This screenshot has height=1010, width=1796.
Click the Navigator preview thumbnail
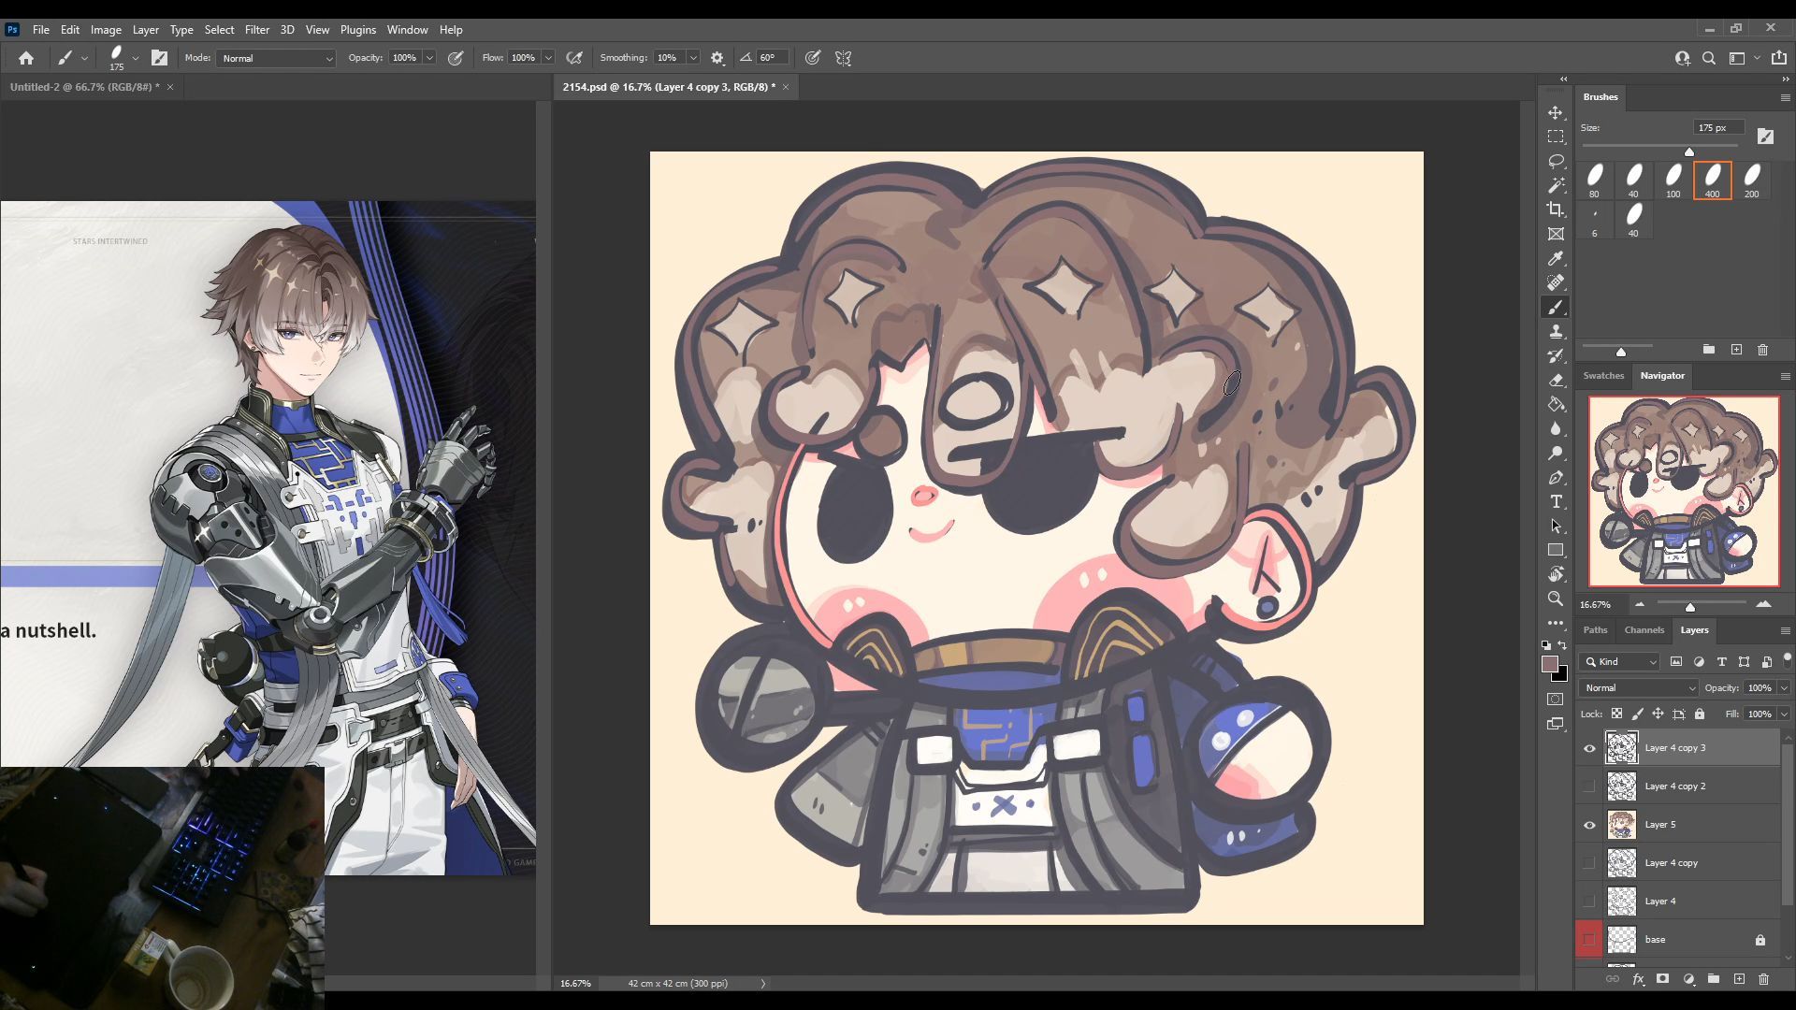click(1684, 491)
